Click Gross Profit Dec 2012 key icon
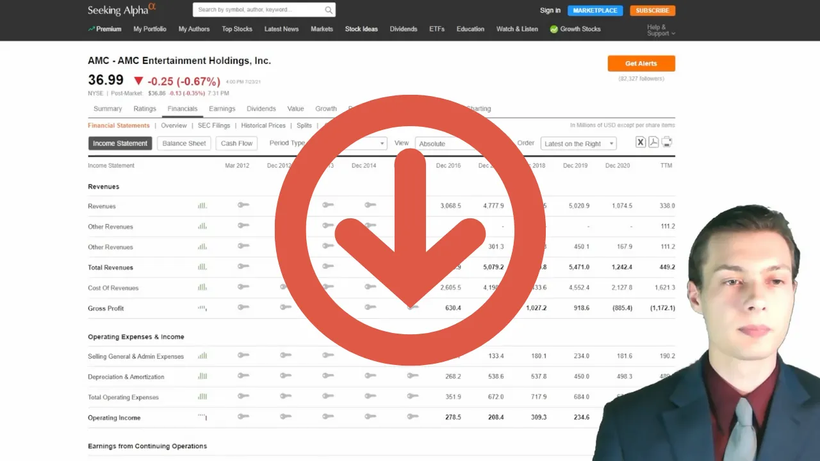This screenshot has width=820, height=461. (285, 307)
